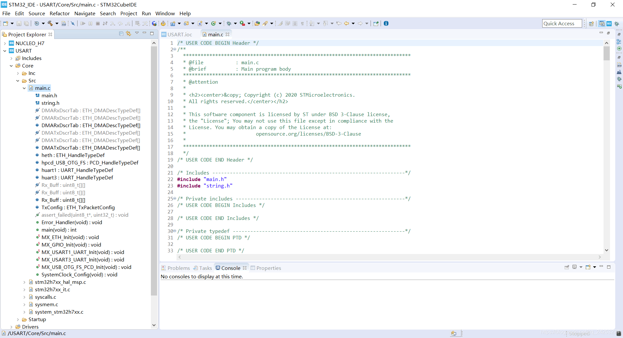Open the Open Perspective icon
623x338 pixels.
(x=592, y=24)
